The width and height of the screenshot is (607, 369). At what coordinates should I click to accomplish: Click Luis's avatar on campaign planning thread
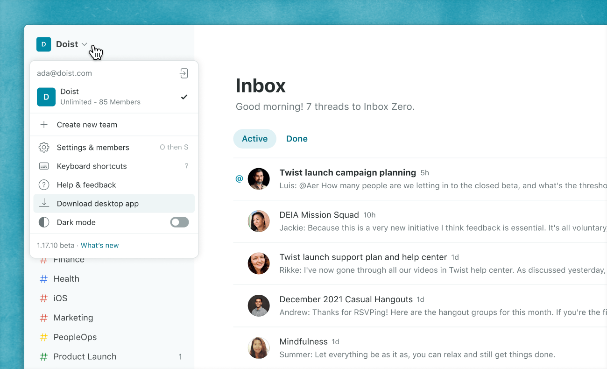click(x=259, y=179)
